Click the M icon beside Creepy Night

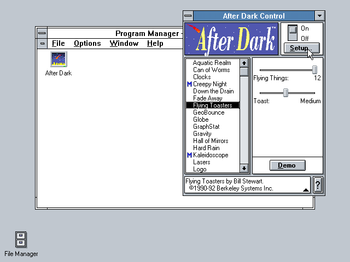point(189,84)
